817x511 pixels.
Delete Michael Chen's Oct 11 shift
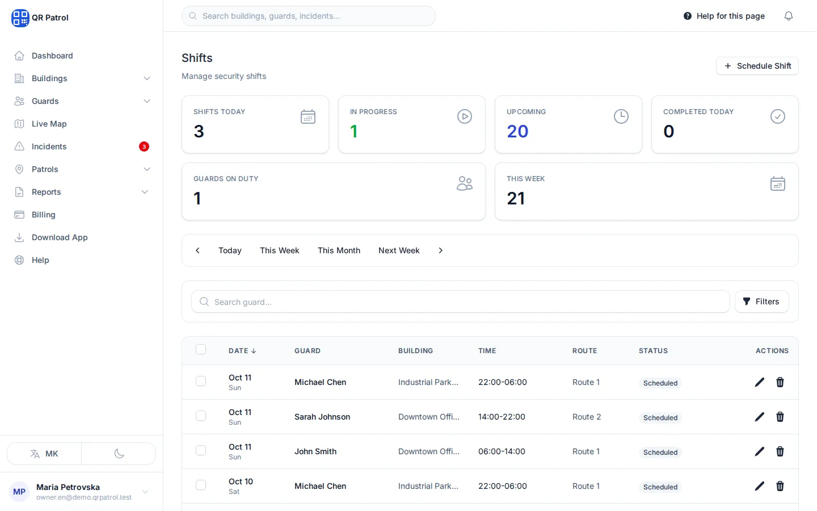point(780,382)
